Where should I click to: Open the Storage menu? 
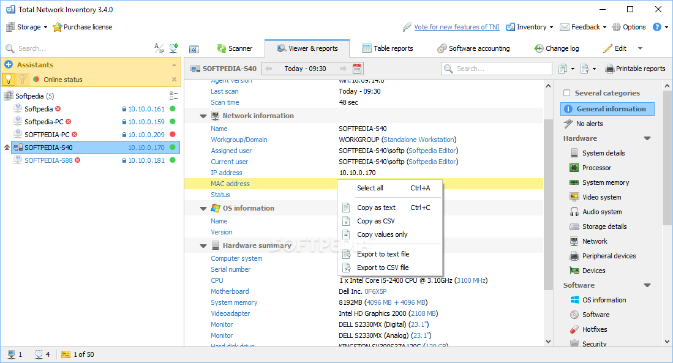click(26, 27)
